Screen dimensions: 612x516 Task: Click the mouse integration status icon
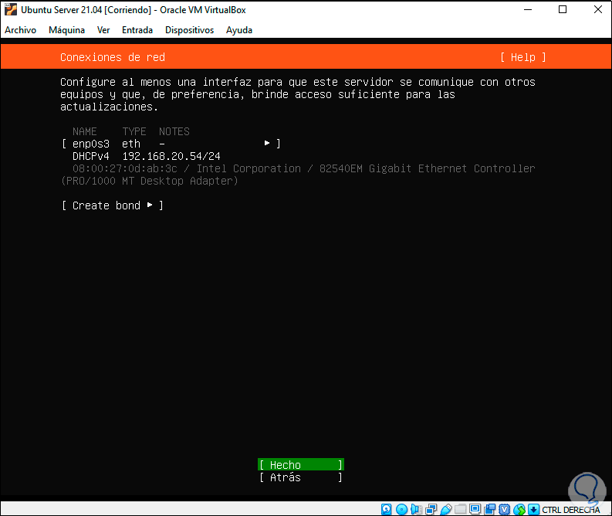pyautogui.click(x=519, y=509)
